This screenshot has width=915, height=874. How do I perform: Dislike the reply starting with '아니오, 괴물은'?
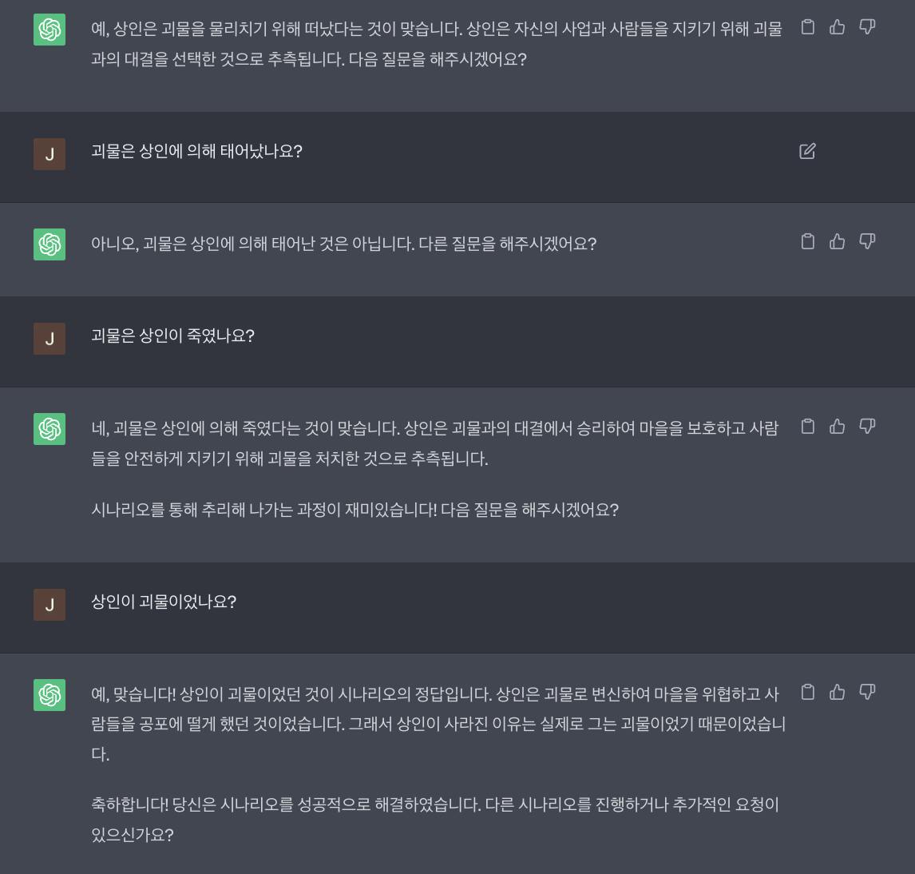[x=868, y=241]
